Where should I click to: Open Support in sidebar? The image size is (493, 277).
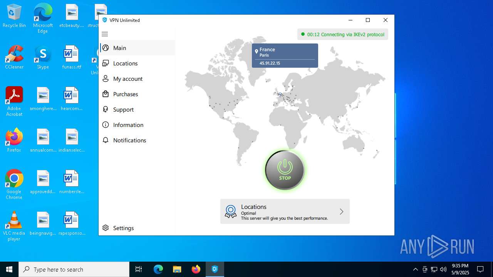(138, 110)
